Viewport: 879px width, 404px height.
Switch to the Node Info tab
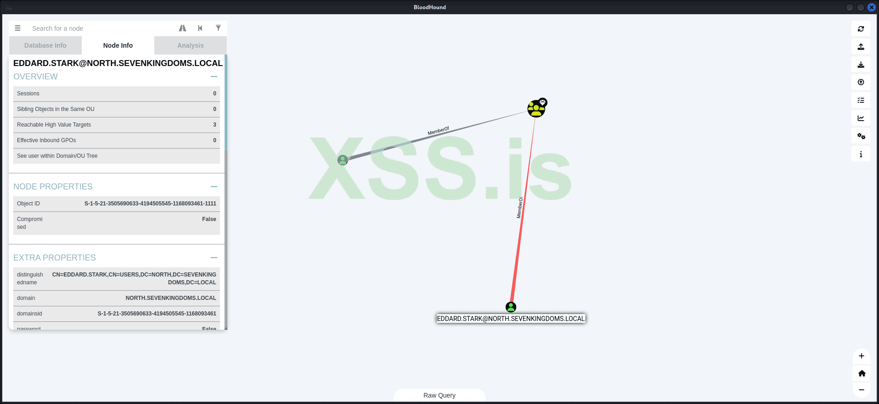[118, 45]
